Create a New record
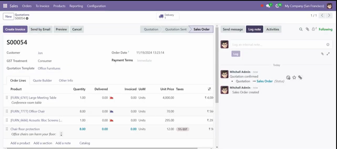The height and width of the screenshot is (149, 337). (x=9, y=16)
